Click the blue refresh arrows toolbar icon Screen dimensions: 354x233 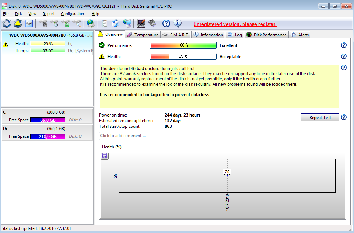pos(7,23)
